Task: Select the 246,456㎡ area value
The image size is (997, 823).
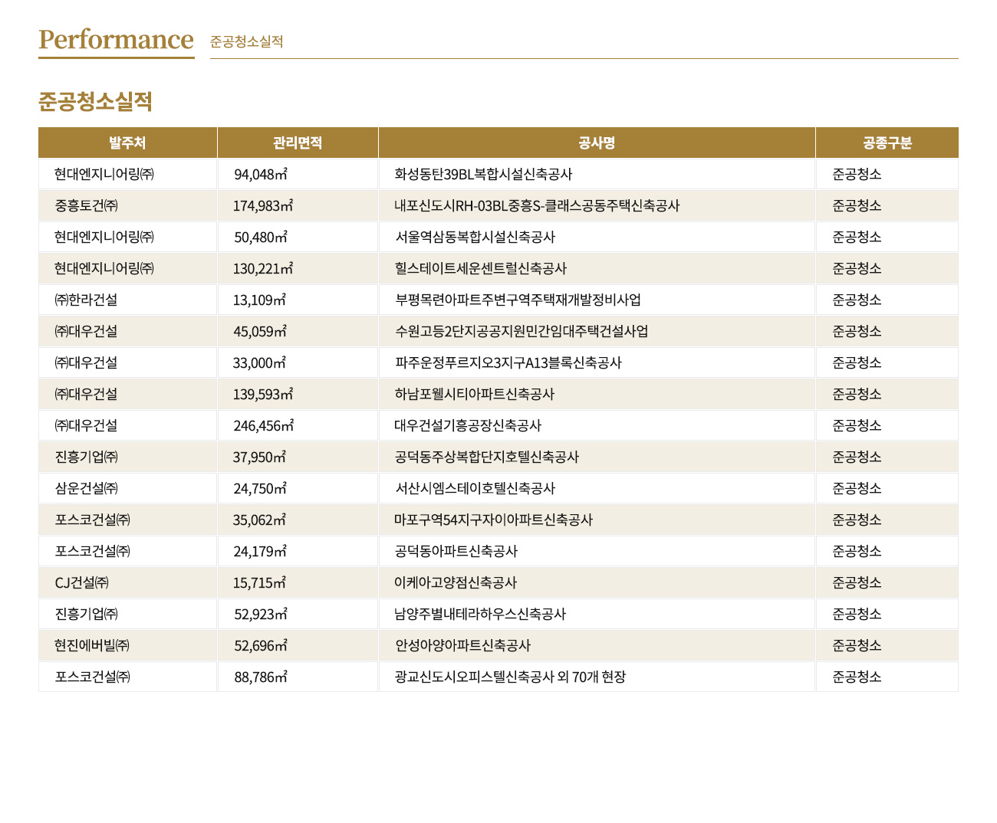Action: click(263, 426)
